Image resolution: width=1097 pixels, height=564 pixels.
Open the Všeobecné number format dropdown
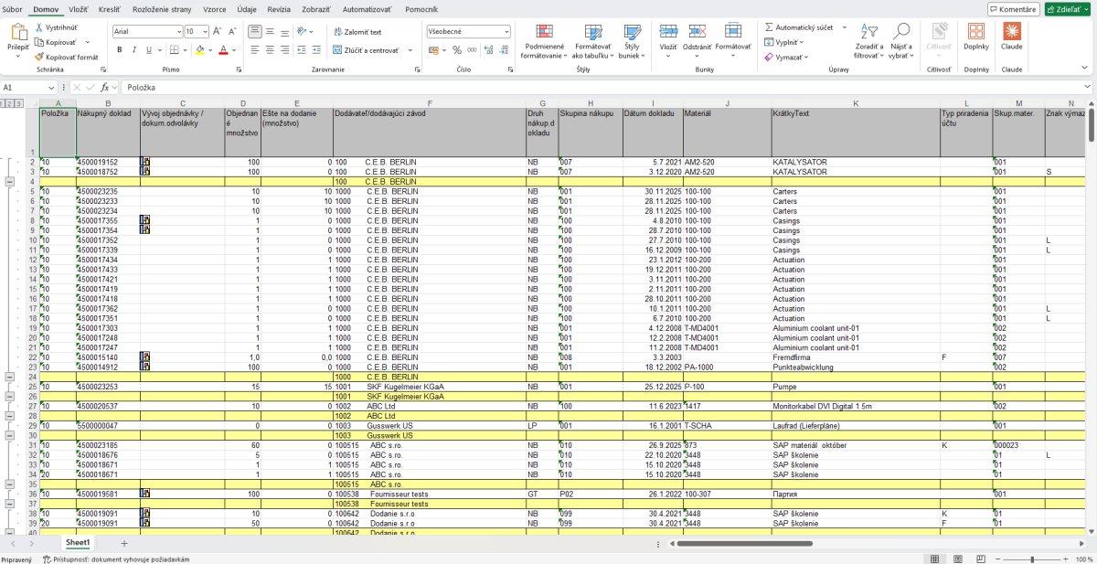(x=506, y=31)
